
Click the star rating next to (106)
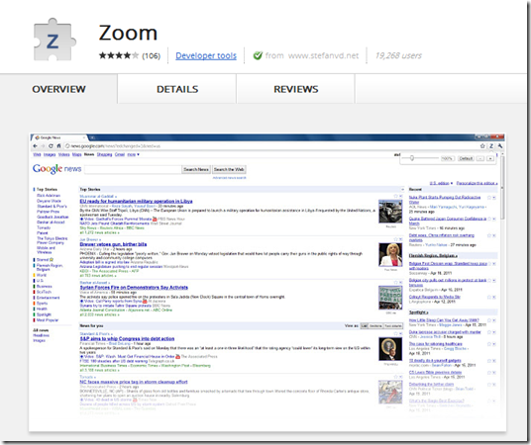pyautogui.click(x=119, y=55)
